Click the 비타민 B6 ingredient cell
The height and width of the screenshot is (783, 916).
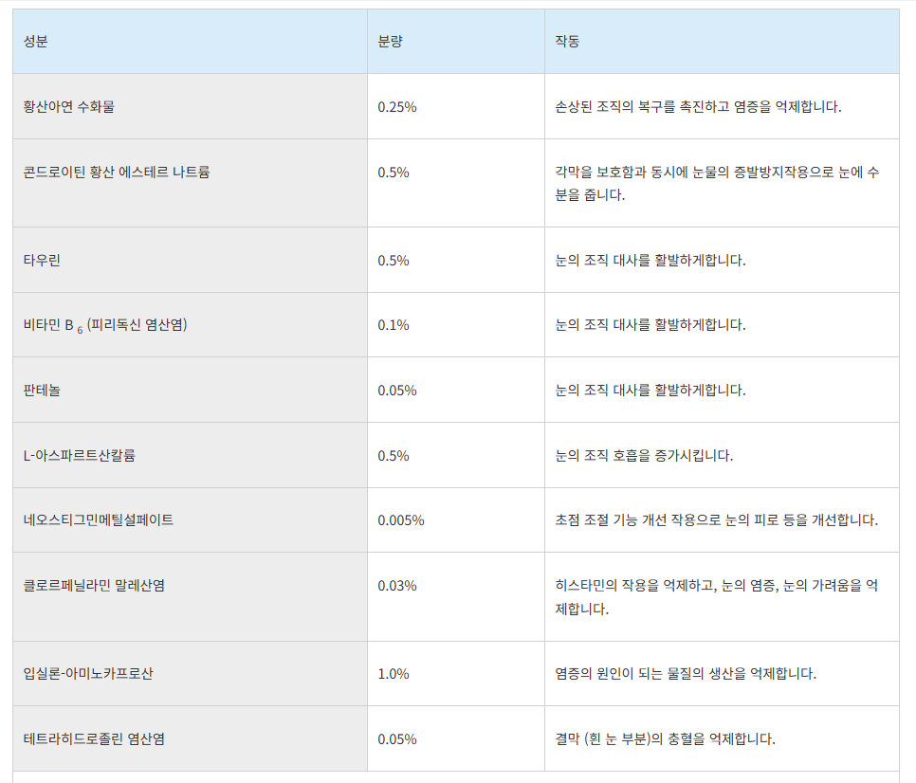(104, 323)
